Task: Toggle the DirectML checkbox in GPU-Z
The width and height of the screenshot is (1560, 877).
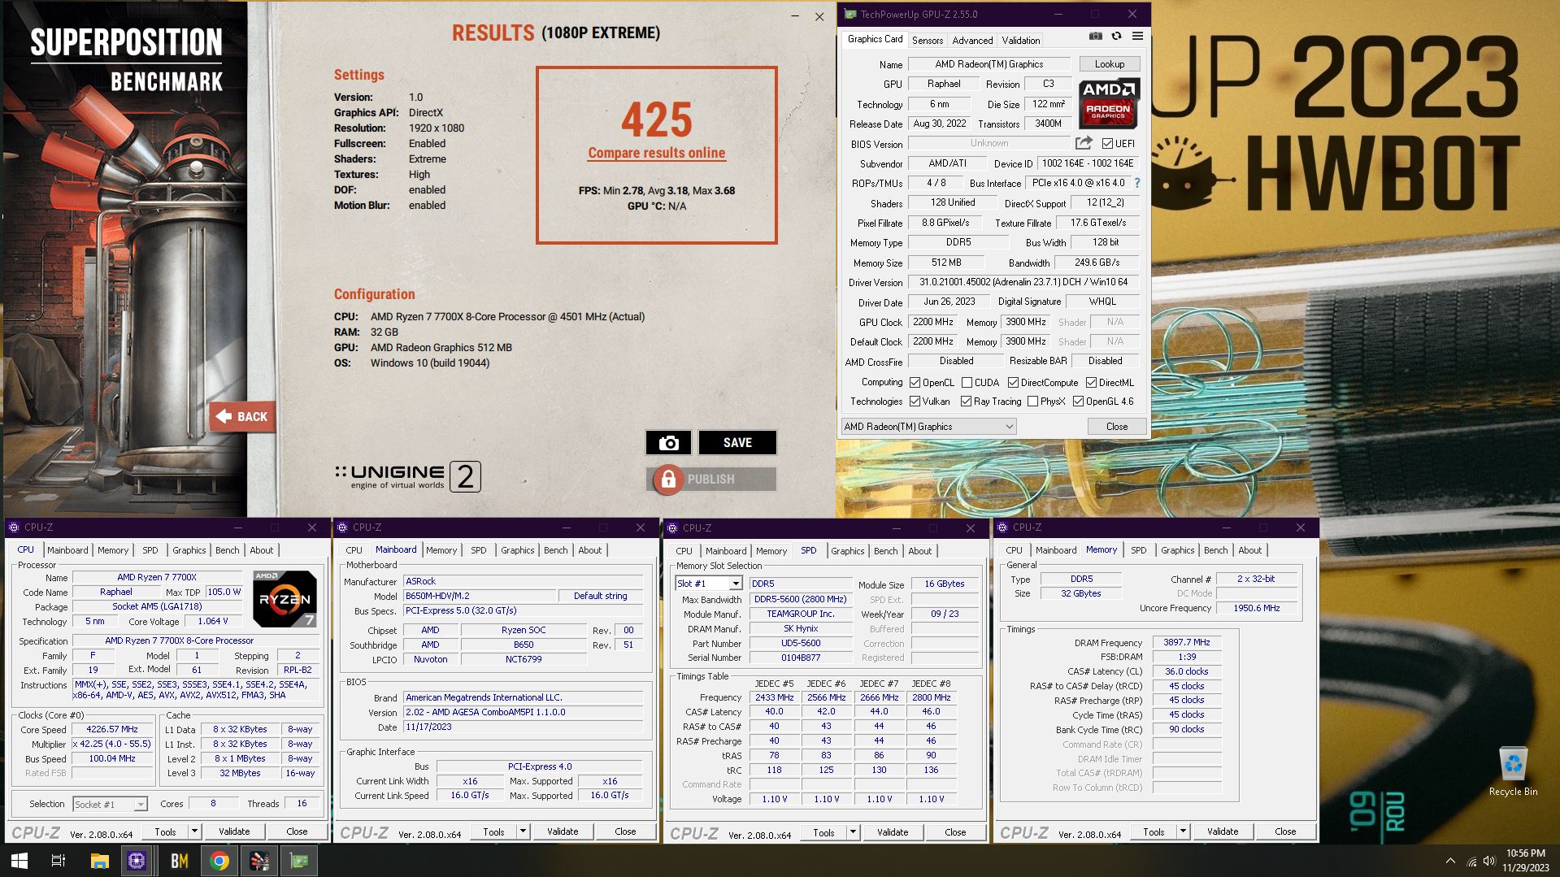Action: [x=1091, y=382]
